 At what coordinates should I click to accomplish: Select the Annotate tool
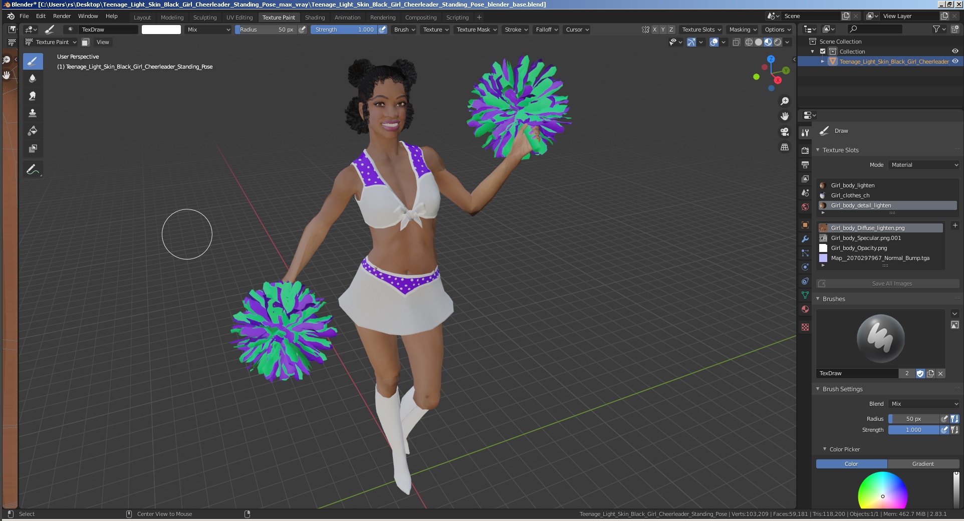[x=33, y=170]
